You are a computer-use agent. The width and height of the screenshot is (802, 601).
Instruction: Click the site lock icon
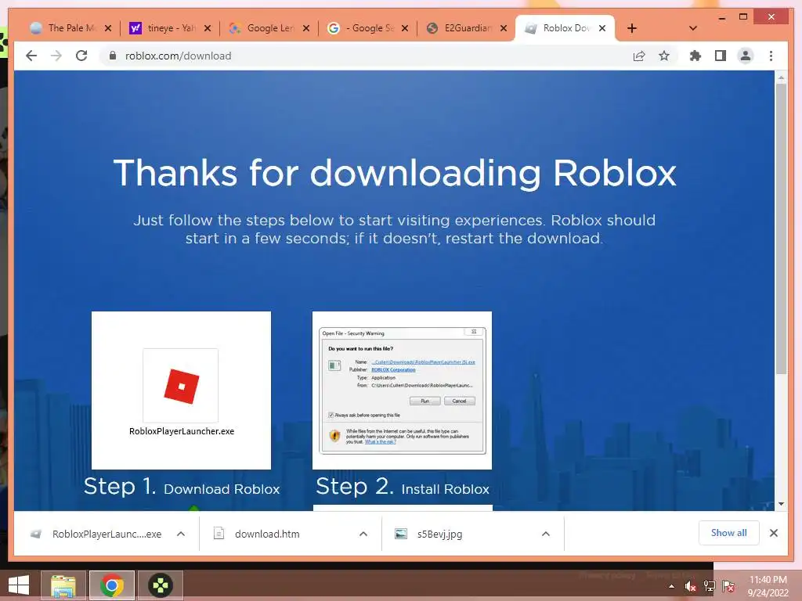pyautogui.click(x=113, y=56)
